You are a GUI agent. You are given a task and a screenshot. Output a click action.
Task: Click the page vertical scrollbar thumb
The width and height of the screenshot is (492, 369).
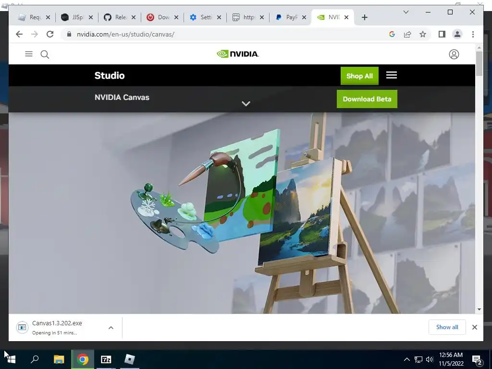tap(479, 63)
